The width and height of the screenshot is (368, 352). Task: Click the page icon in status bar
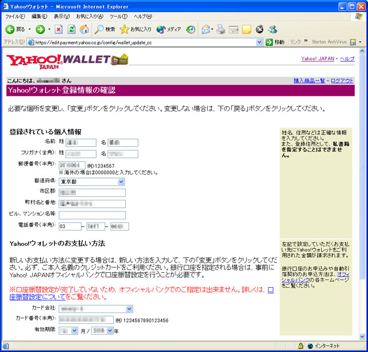pyautogui.click(x=5, y=346)
